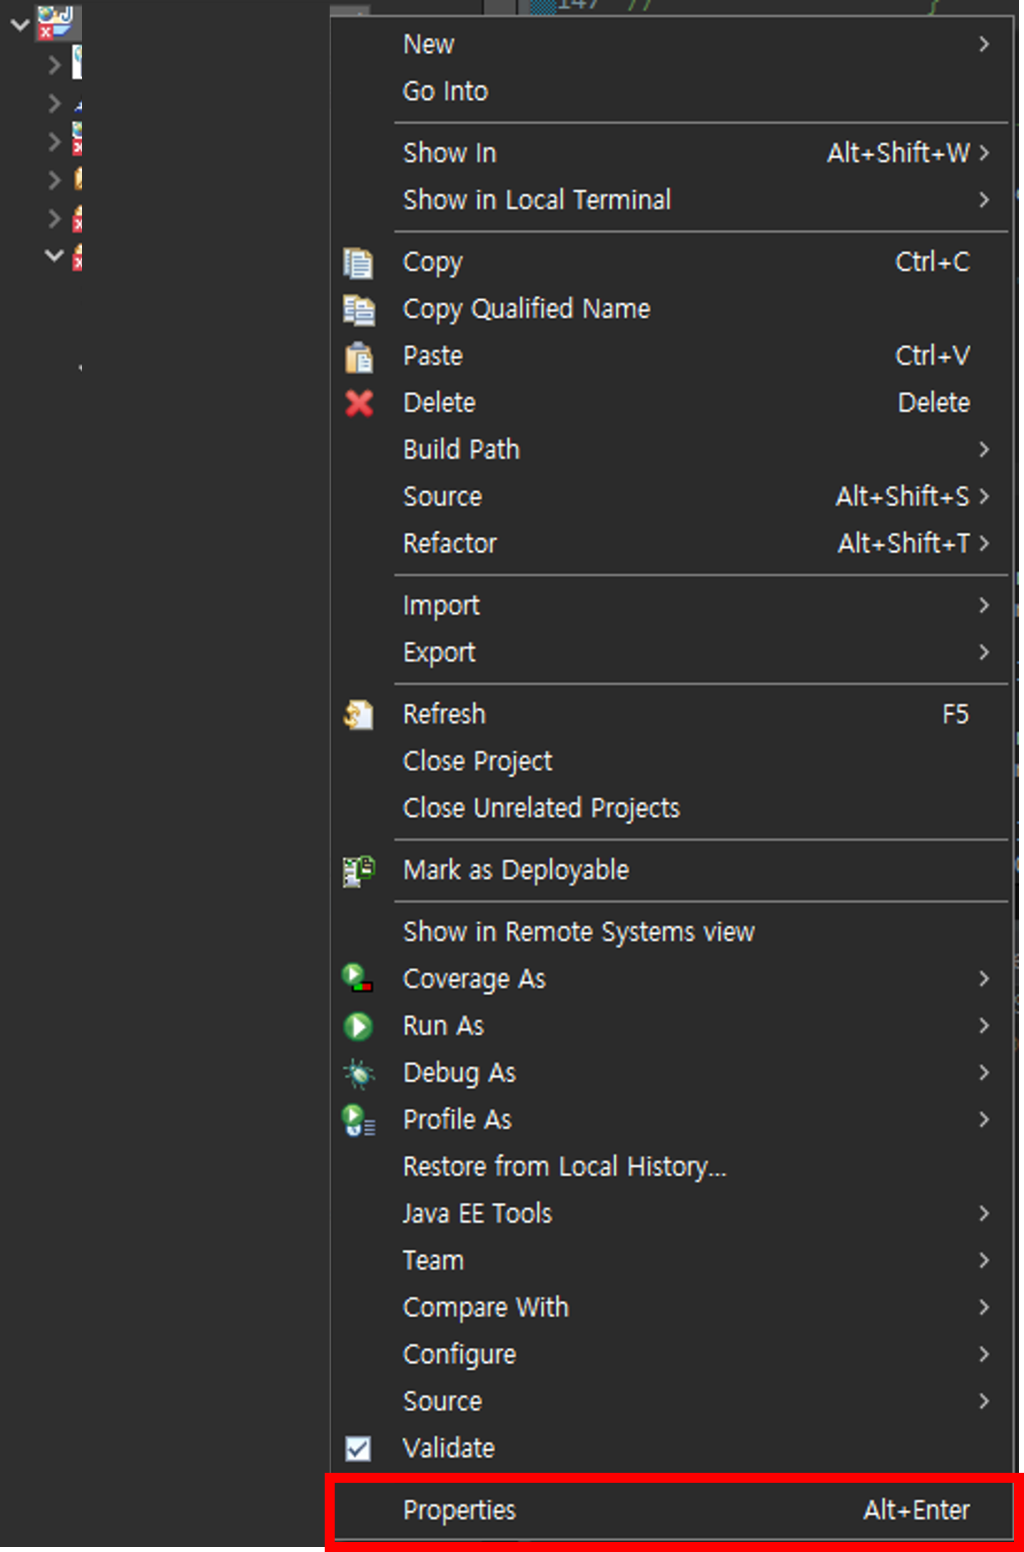1024x1552 pixels.
Task: Click the Mark as Deployable icon
Action: (x=359, y=871)
